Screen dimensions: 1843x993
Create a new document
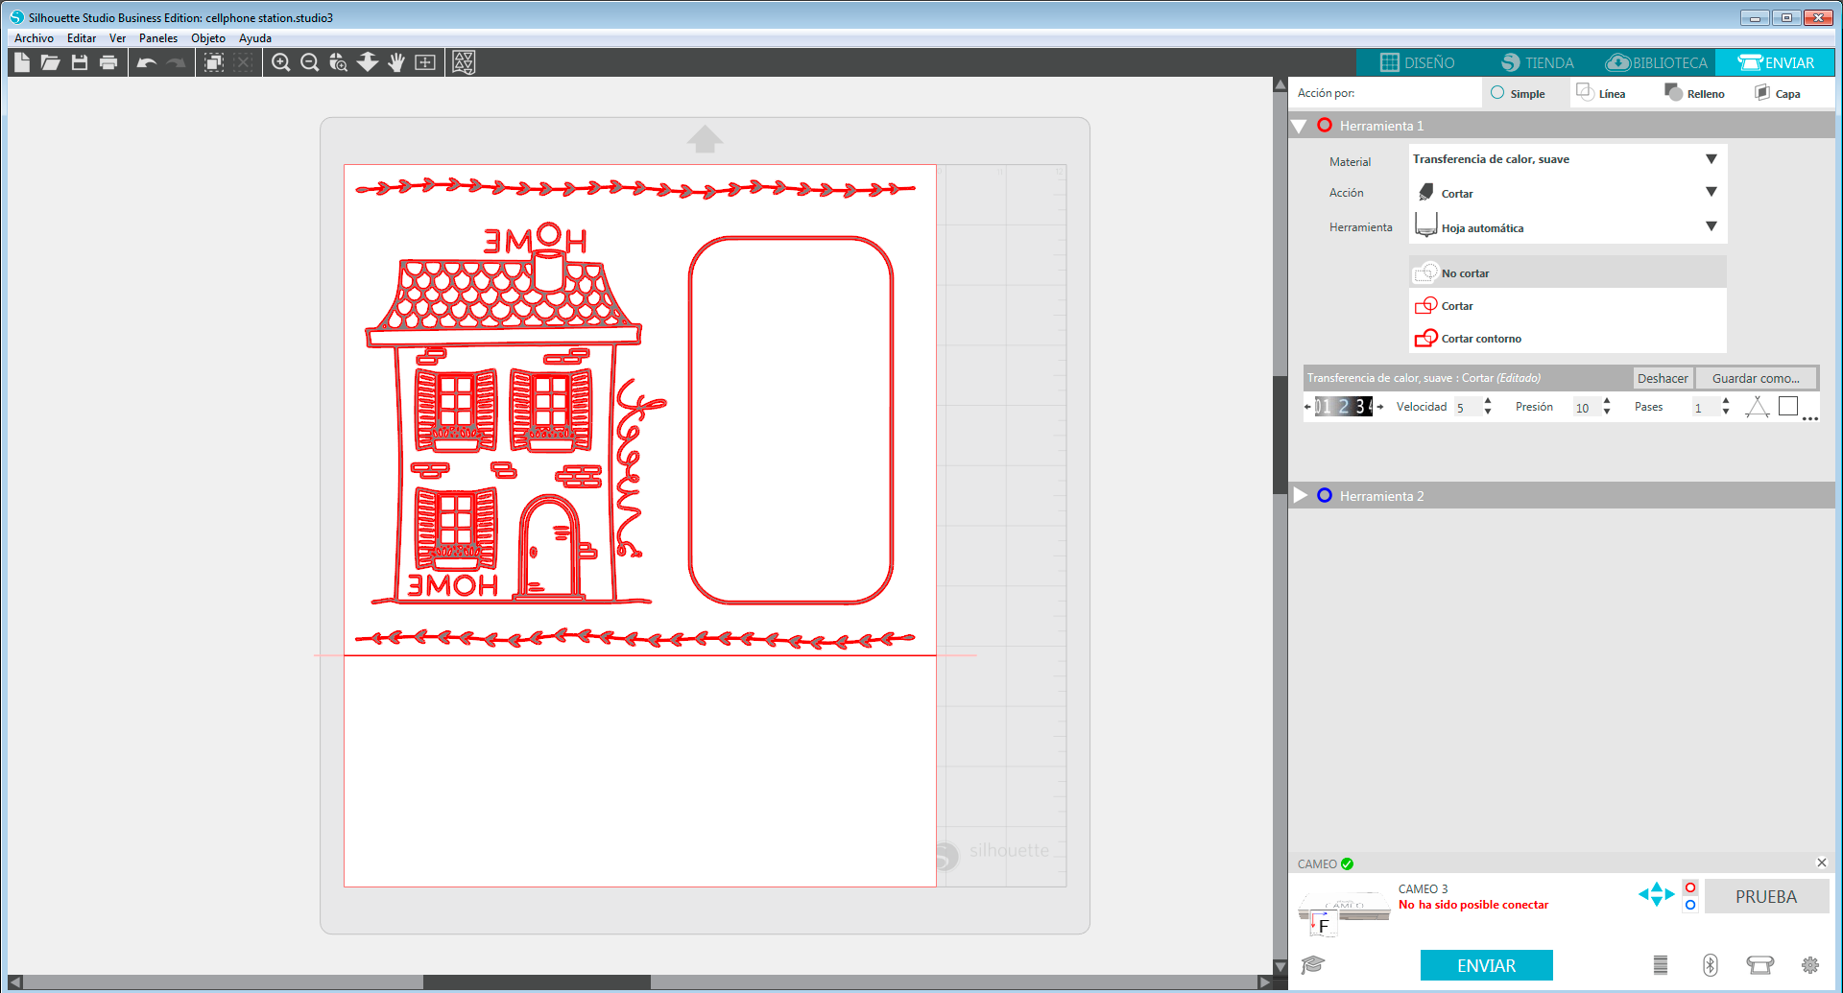pos(22,62)
